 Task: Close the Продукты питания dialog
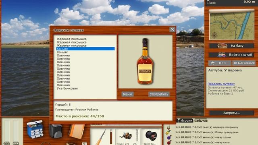pyautogui.click(x=172, y=29)
